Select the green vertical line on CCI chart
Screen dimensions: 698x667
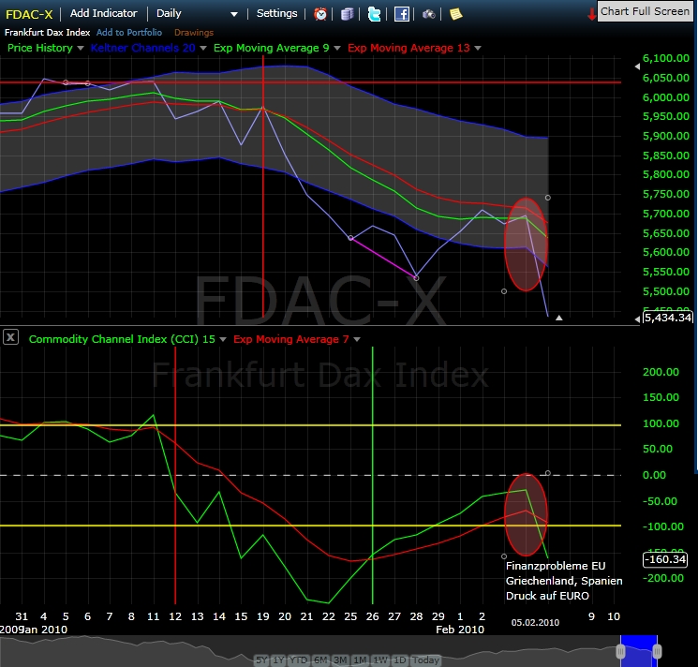(373, 475)
